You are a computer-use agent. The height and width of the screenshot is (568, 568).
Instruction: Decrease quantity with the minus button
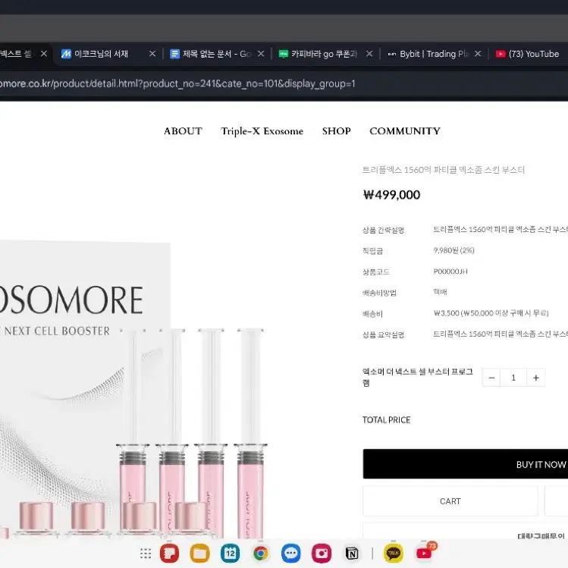491,378
